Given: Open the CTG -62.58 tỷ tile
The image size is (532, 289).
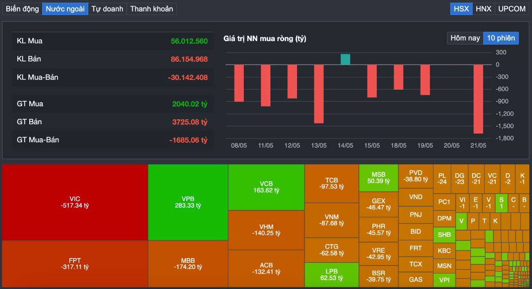Looking at the screenshot, I should pos(332,250).
